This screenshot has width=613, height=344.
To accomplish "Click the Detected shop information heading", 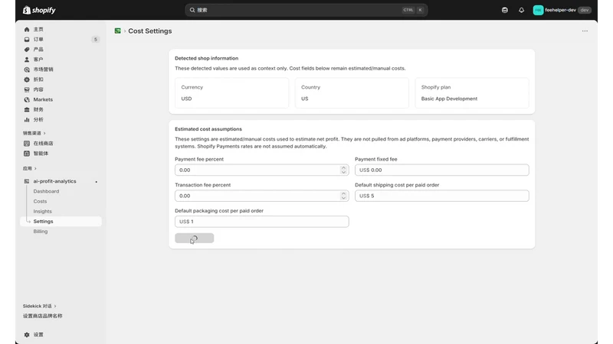I will coord(206,58).
